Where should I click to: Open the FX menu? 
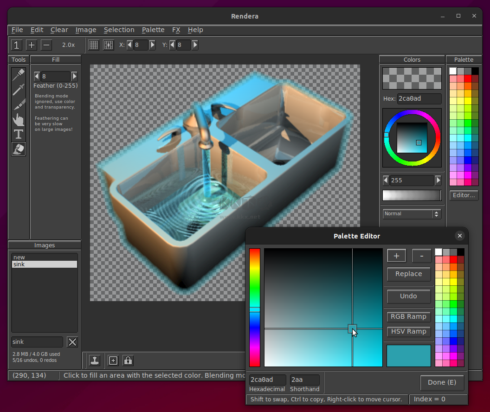[176, 30]
